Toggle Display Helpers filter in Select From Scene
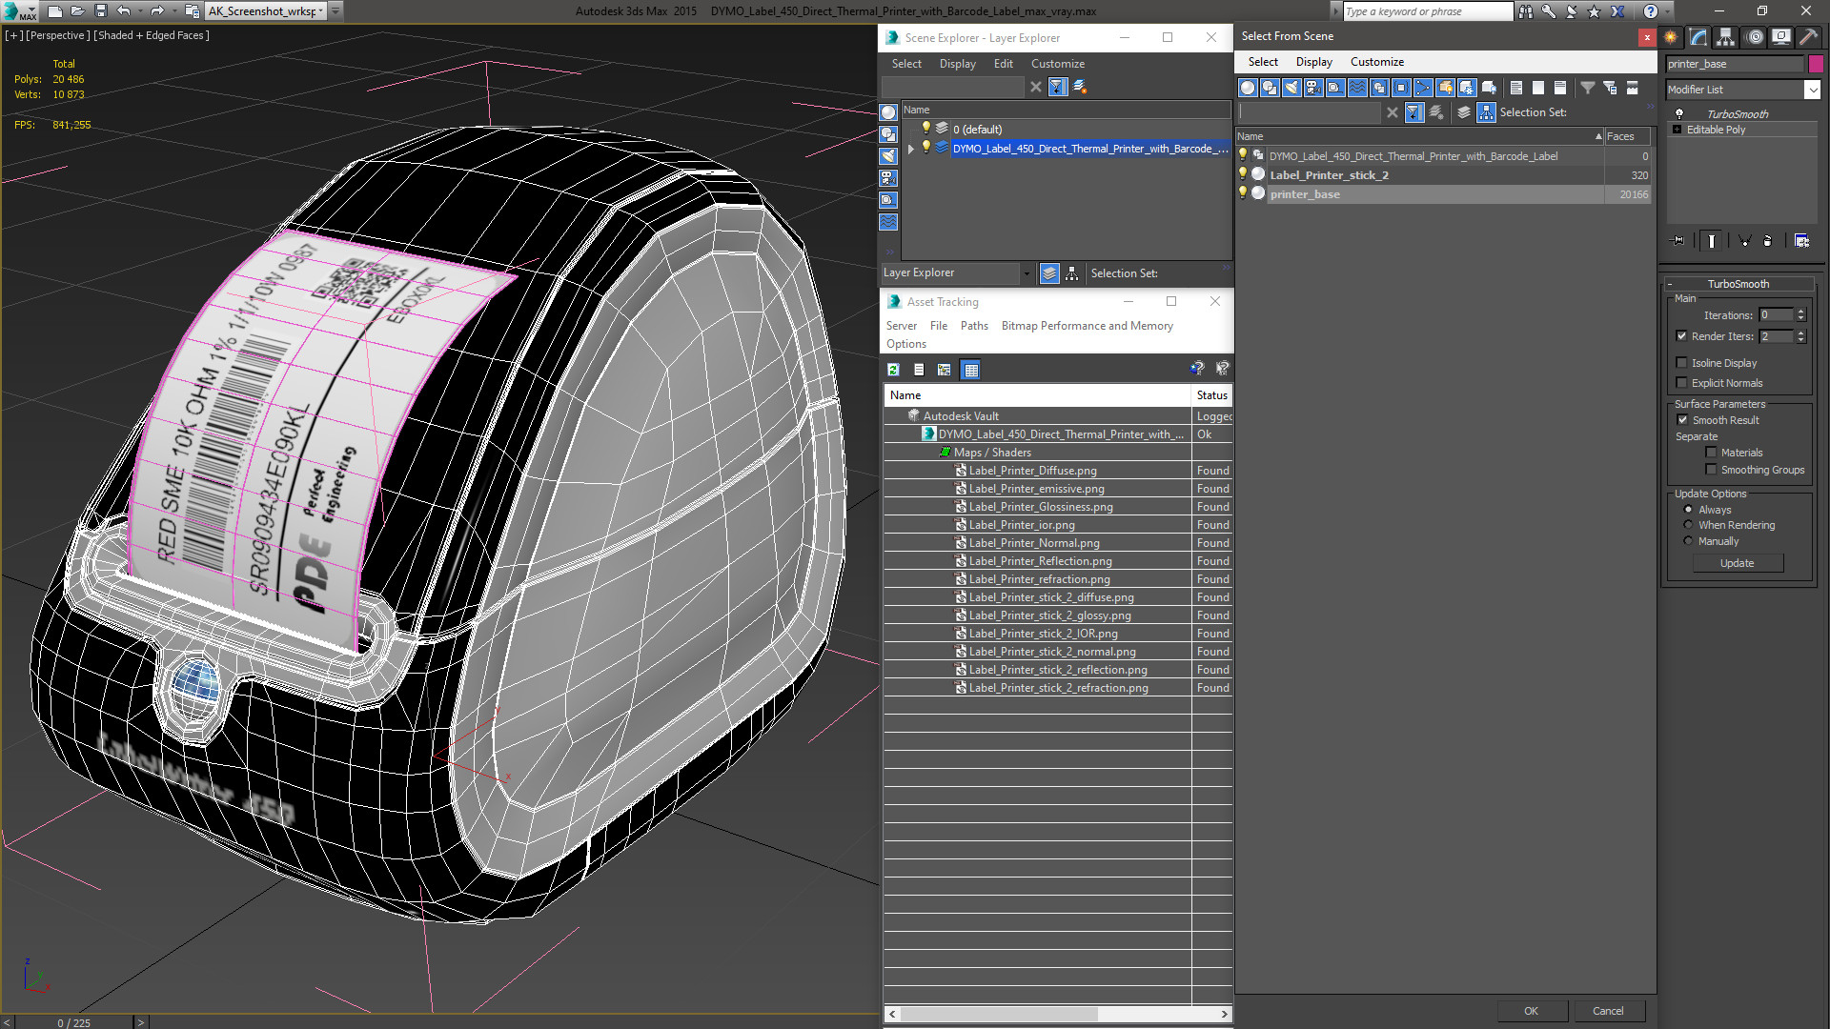Viewport: 1830px width, 1029px height. [x=1335, y=88]
